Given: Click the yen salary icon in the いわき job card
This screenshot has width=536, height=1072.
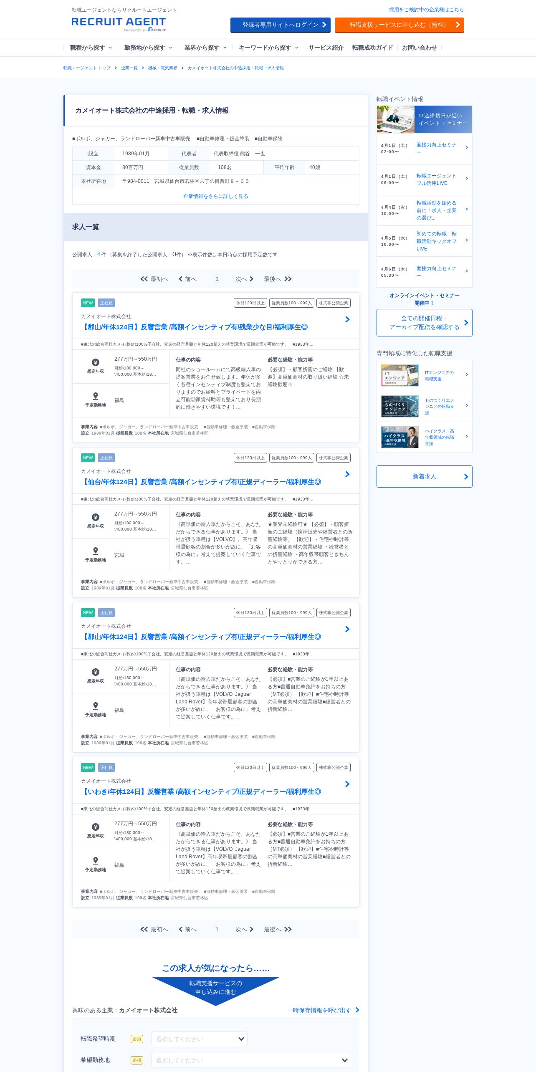Looking at the screenshot, I should 96,827.
